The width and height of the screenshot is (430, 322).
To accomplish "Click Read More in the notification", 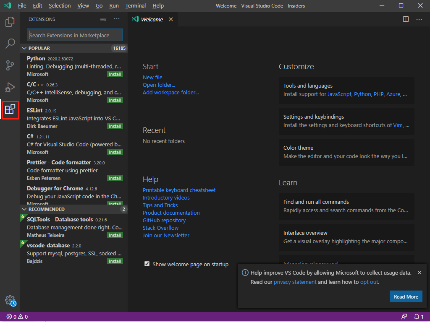I will (406, 296).
